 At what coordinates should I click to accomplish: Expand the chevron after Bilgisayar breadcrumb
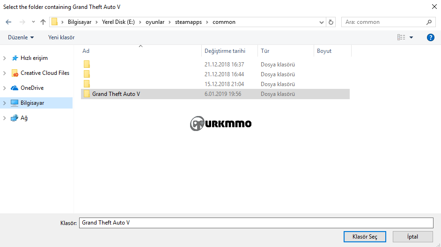click(x=96, y=22)
